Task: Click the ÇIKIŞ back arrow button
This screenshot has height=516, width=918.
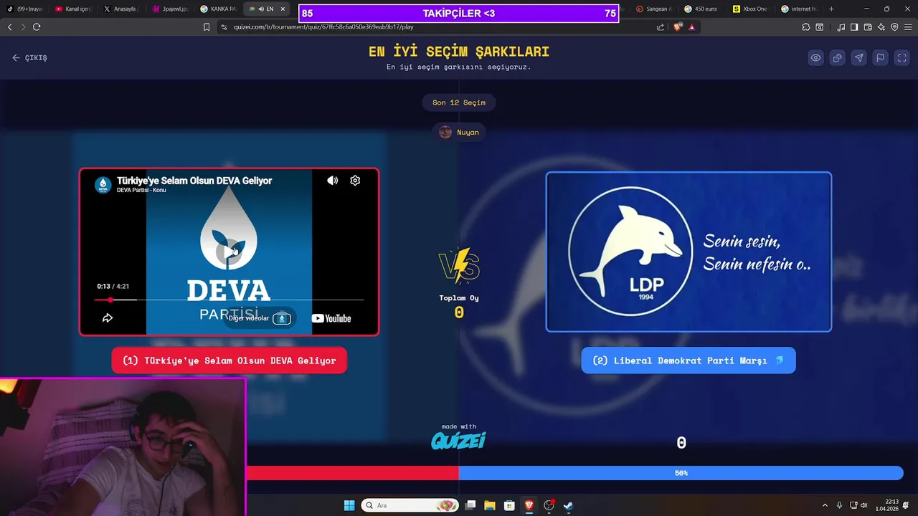Action: point(29,58)
